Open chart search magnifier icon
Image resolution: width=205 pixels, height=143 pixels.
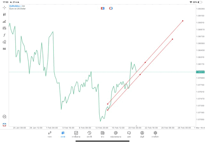[4, 117]
